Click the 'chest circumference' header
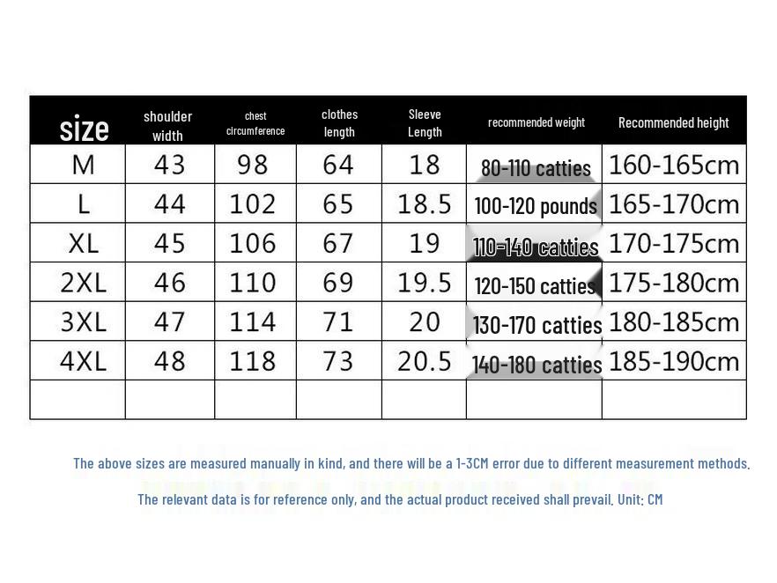 click(255, 123)
